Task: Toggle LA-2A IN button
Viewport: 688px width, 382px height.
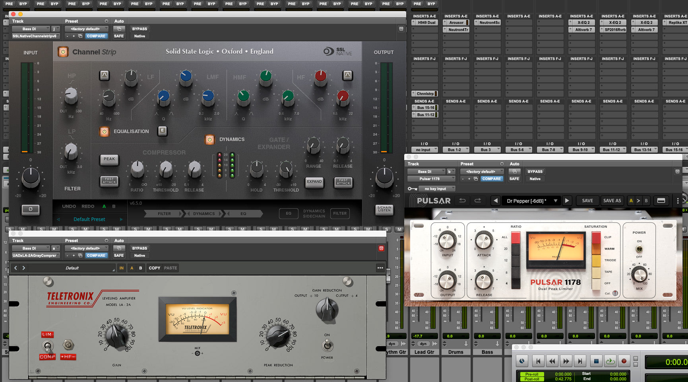Action: tap(122, 268)
